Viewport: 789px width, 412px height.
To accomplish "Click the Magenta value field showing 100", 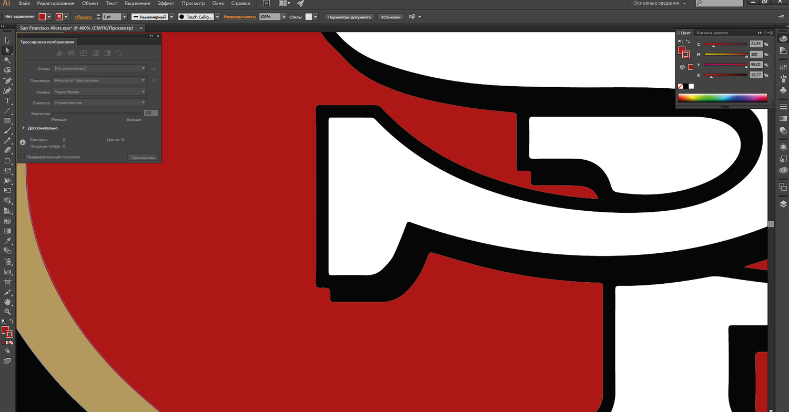I will click(x=756, y=55).
